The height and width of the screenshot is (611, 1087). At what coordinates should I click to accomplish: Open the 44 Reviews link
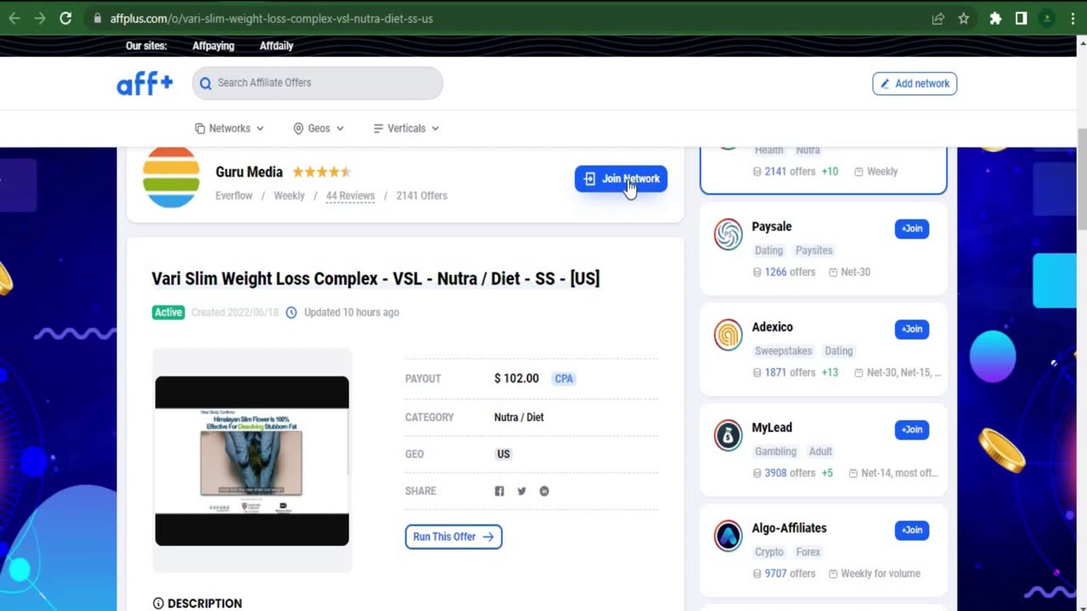(350, 195)
